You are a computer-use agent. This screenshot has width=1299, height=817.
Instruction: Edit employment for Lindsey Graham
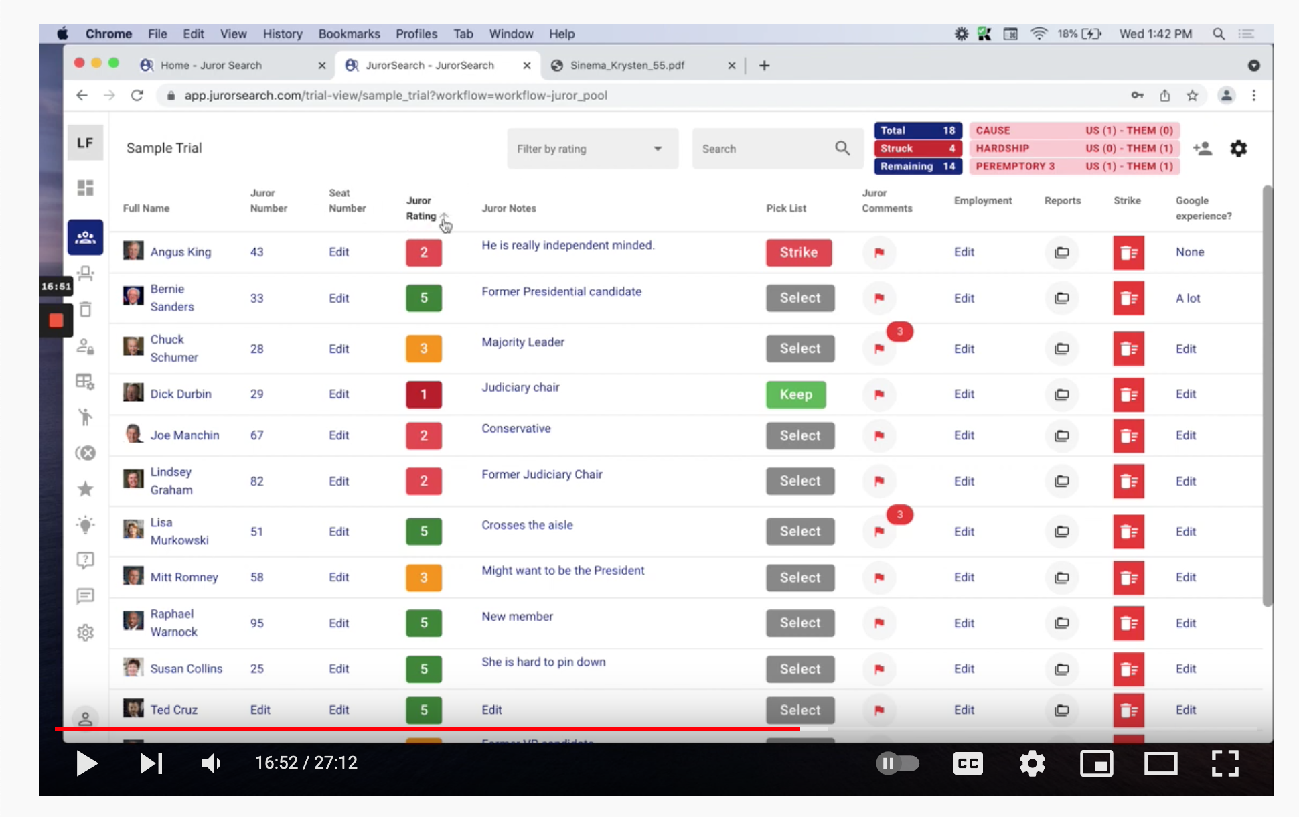pyautogui.click(x=964, y=481)
